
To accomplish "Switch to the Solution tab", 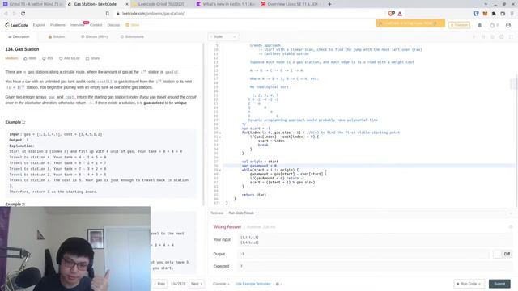I will tap(57, 36).
